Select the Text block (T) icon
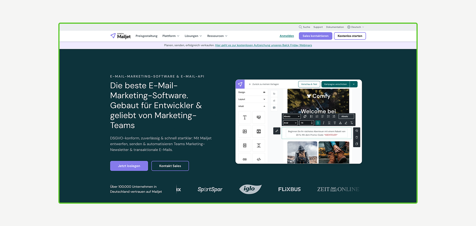The width and height of the screenshot is (476, 226). 245,118
